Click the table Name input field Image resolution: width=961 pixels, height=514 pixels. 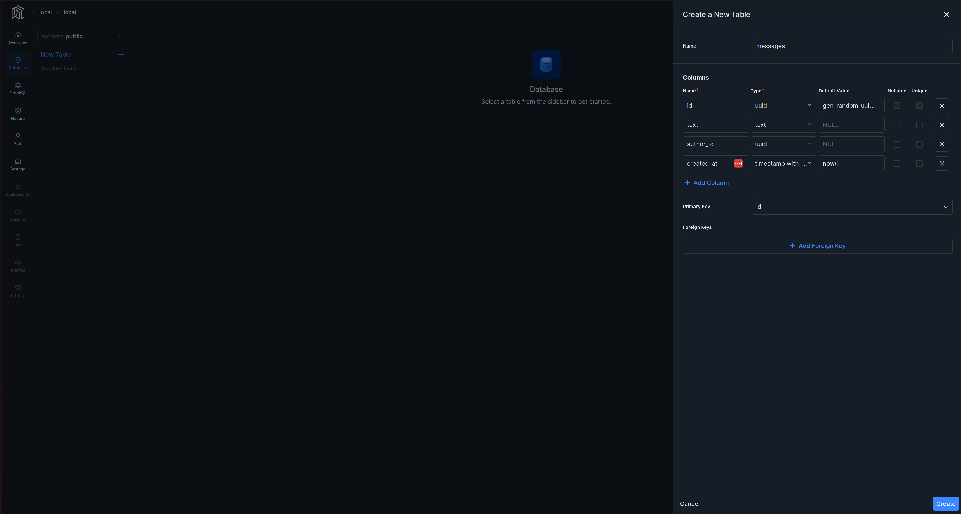point(852,46)
